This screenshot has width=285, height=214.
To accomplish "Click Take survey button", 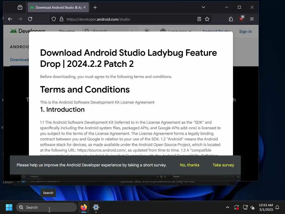I will [x=223, y=165].
